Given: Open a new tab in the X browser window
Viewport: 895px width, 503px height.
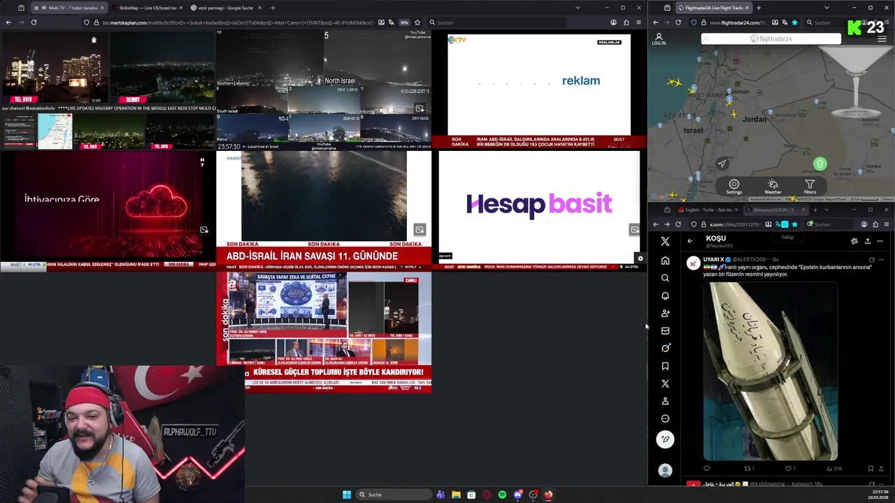Looking at the screenshot, I should point(815,210).
